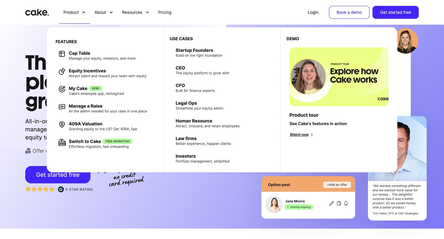Click the Product tour heading

click(304, 115)
